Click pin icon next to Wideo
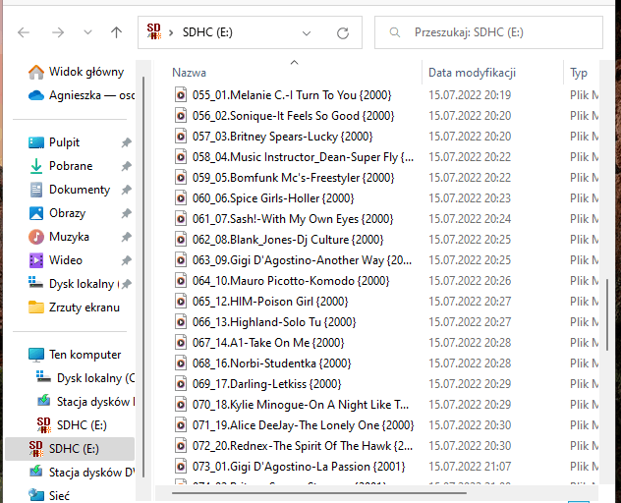The image size is (621, 503). pyautogui.click(x=127, y=260)
